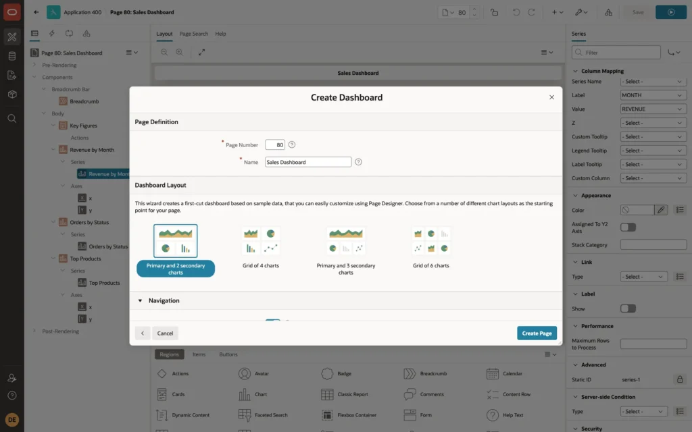Select the Grid of 6 charts layout

pos(430,247)
